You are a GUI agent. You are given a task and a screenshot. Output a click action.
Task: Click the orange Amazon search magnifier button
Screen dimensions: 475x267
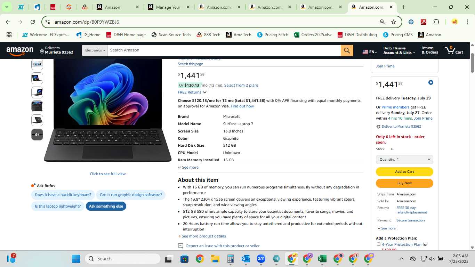[347, 50]
